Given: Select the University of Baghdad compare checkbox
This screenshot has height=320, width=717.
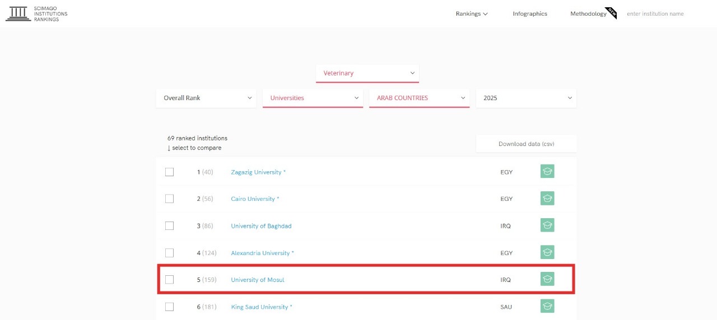Looking at the screenshot, I should pyautogui.click(x=170, y=226).
